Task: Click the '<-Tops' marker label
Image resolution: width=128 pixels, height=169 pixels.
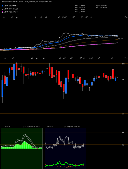Action: pyautogui.click(x=126, y=17)
